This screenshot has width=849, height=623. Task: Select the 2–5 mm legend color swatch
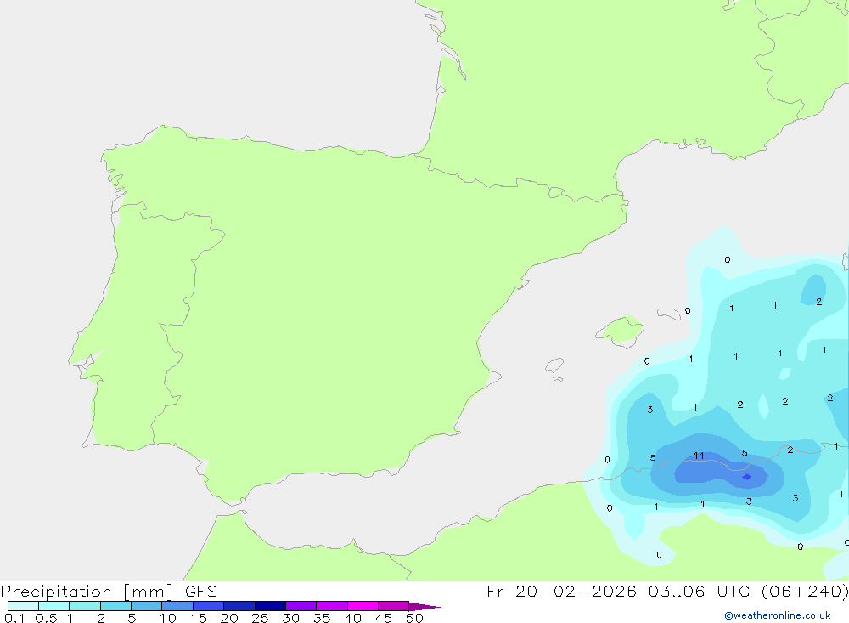click(115, 606)
